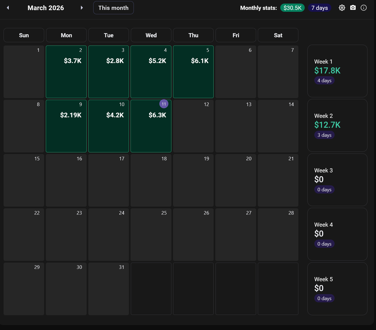
Task: Click the Week 1 4 days badge
Action: pyautogui.click(x=324, y=80)
